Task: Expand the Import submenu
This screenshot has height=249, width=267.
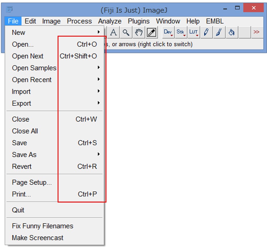Action: pos(54,92)
